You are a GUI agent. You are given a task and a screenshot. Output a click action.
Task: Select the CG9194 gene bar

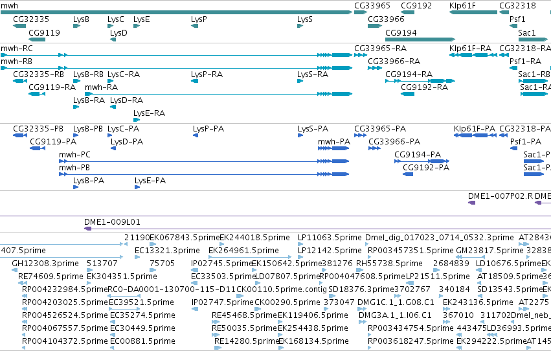(x=420, y=40)
